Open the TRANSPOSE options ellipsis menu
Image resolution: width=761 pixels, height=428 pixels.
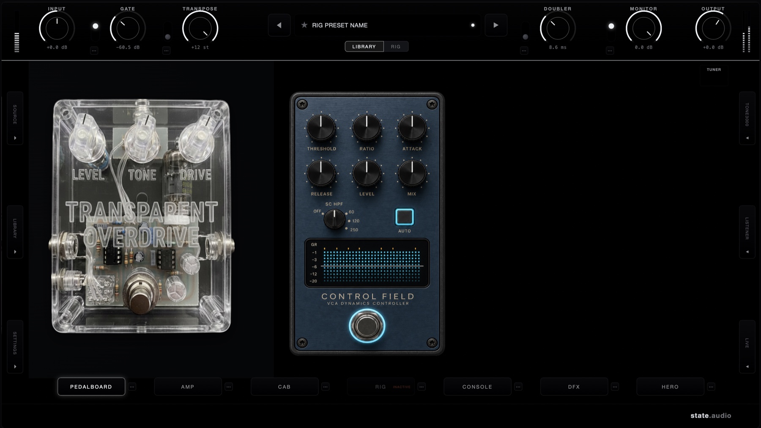pyautogui.click(x=167, y=51)
